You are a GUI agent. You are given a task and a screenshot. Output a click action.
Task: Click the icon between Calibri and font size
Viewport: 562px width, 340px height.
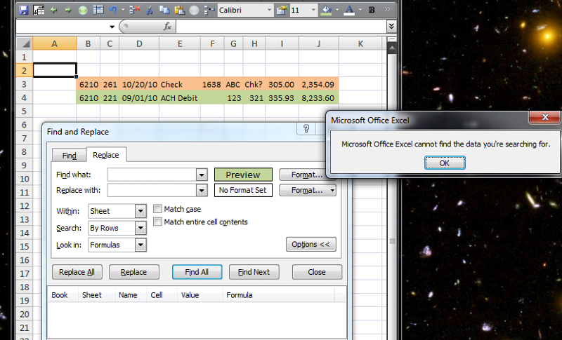[282, 10]
